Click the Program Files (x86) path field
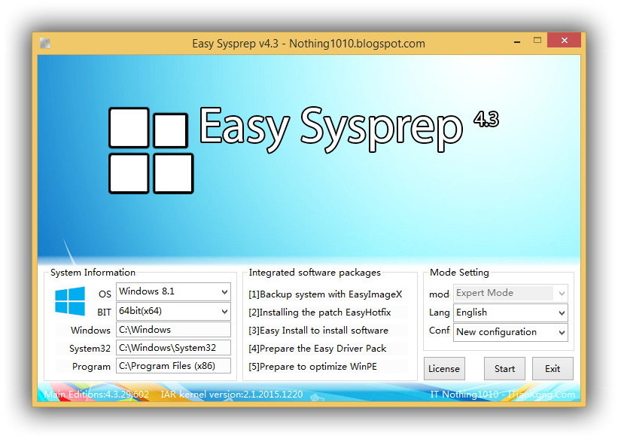618x439 pixels. coord(173,366)
